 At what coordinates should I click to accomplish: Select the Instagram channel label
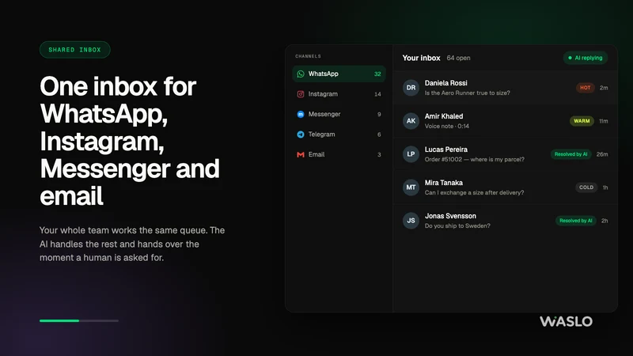pyautogui.click(x=323, y=94)
